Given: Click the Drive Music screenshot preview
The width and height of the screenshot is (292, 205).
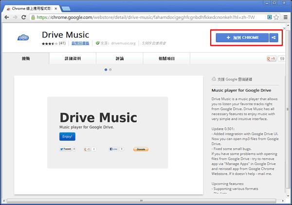Looking at the screenshot, I should 109,135.
